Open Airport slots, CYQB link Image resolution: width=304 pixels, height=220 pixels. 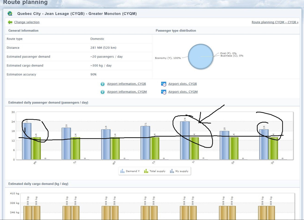(x=183, y=84)
